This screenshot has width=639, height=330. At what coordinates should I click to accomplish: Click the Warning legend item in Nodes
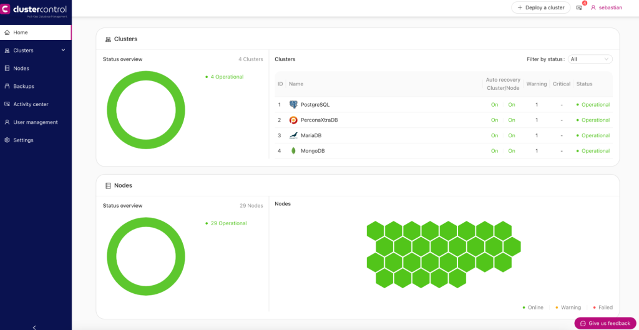tap(568, 308)
